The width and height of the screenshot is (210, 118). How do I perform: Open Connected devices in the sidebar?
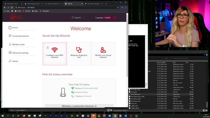21,36
